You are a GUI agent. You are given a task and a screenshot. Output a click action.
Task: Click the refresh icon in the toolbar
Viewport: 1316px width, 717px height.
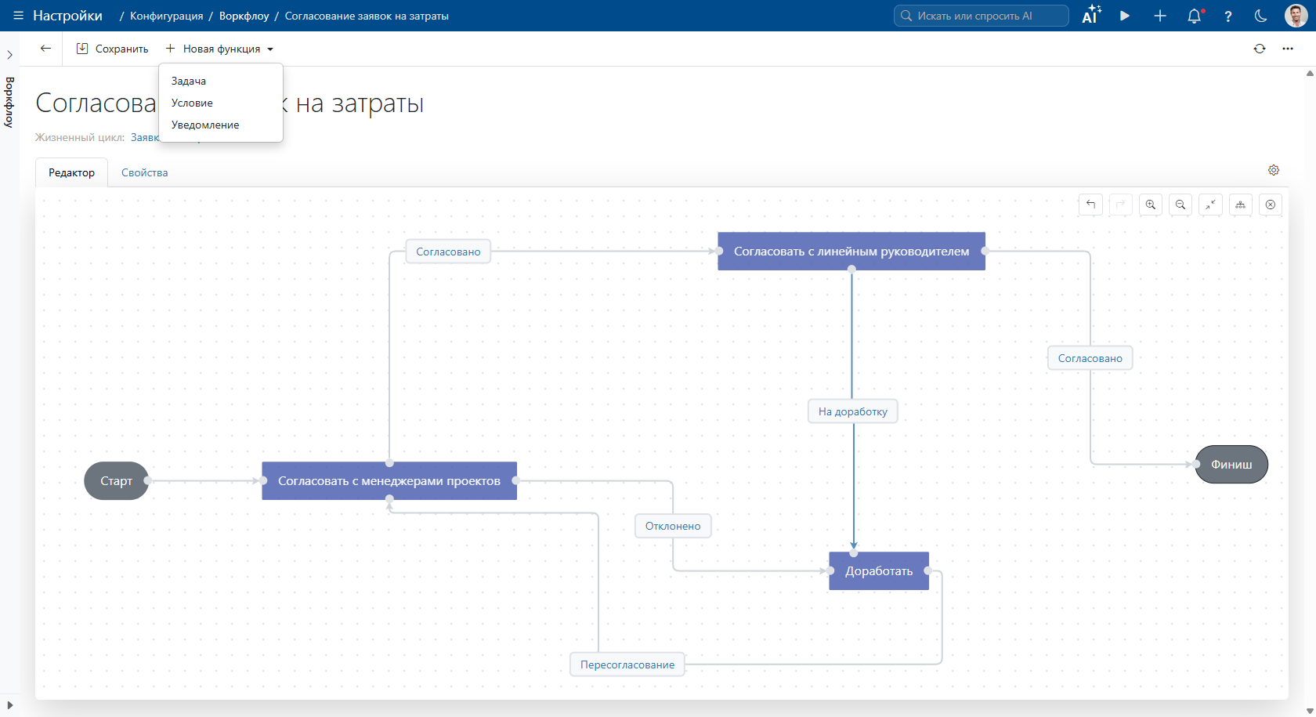tap(1259, 49)
